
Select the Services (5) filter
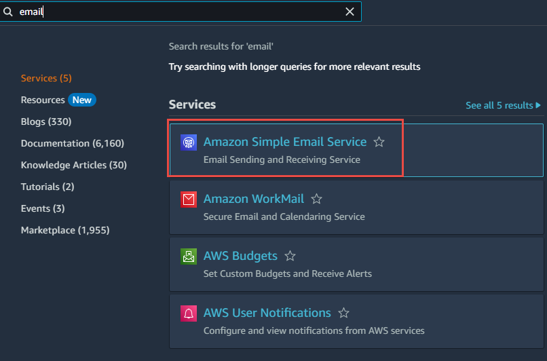[46, 78]
